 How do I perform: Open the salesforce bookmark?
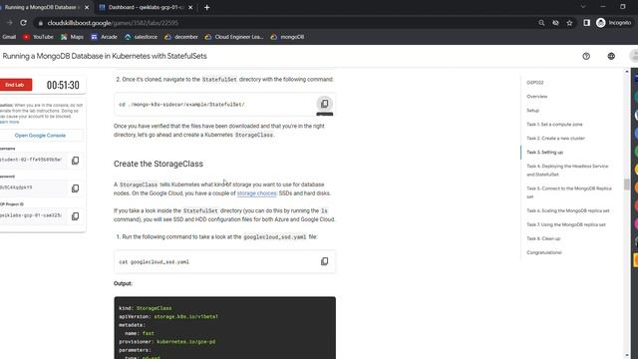pos(142,37)
